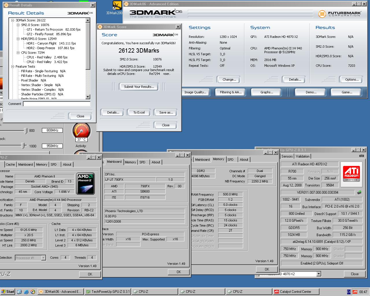
Task: Launch Demo... in 3DMark06
Action: pyautogui.click(x=311, y=92)
